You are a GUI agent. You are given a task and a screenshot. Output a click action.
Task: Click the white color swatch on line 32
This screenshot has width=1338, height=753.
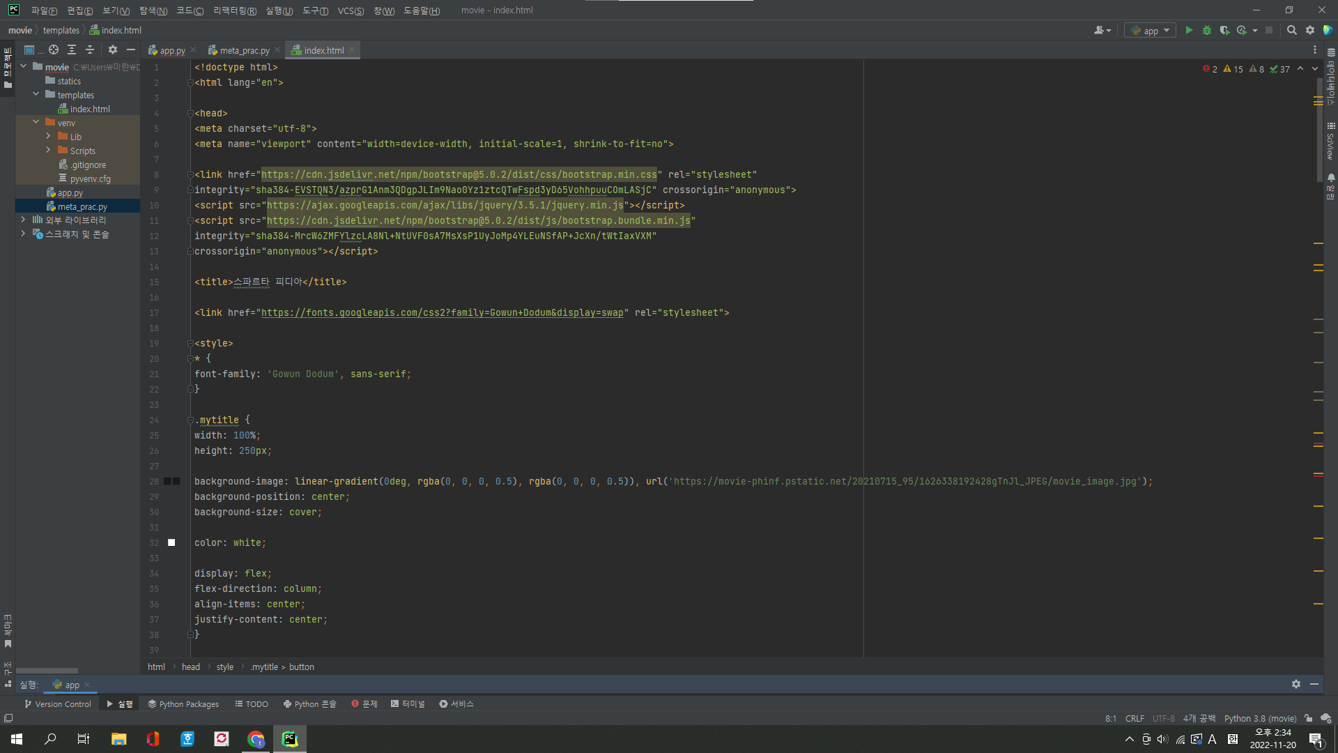coord(171,543)
